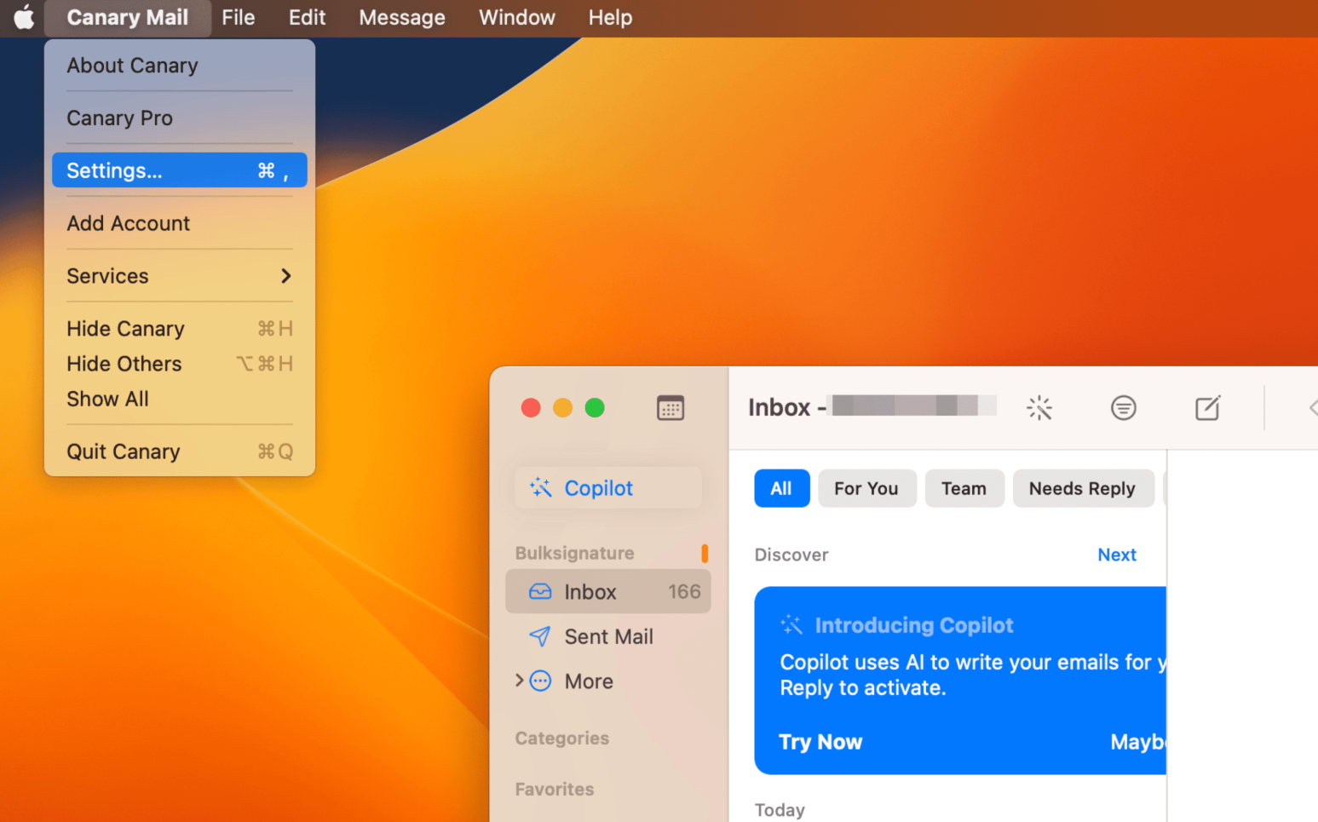Screen dimensions: 1318x822
Task: Open the Canary Mail menu bar item
Action: click(128, 18)
